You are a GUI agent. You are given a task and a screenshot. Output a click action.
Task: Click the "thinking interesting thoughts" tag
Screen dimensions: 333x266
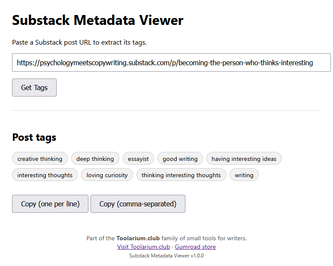click(x=181, y=175)
